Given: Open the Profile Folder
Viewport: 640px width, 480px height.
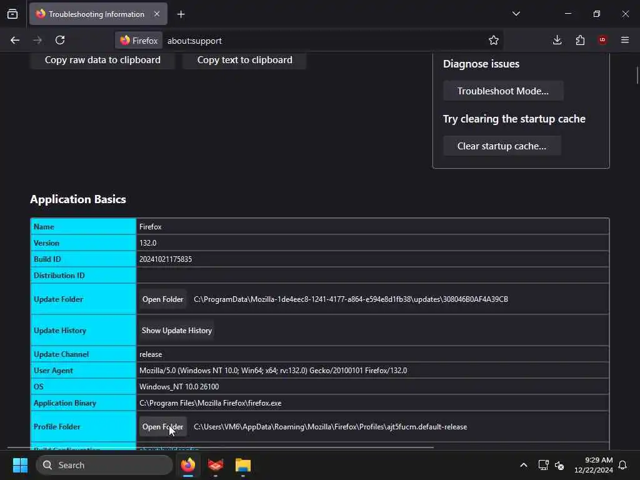Looking at the screenshot, I should click(x=162, y=426).
